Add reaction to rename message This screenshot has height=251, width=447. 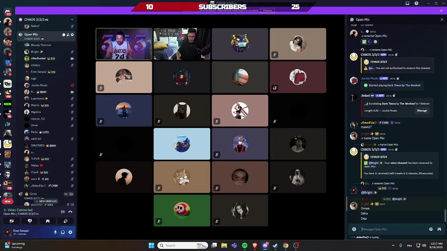[375, 41]
